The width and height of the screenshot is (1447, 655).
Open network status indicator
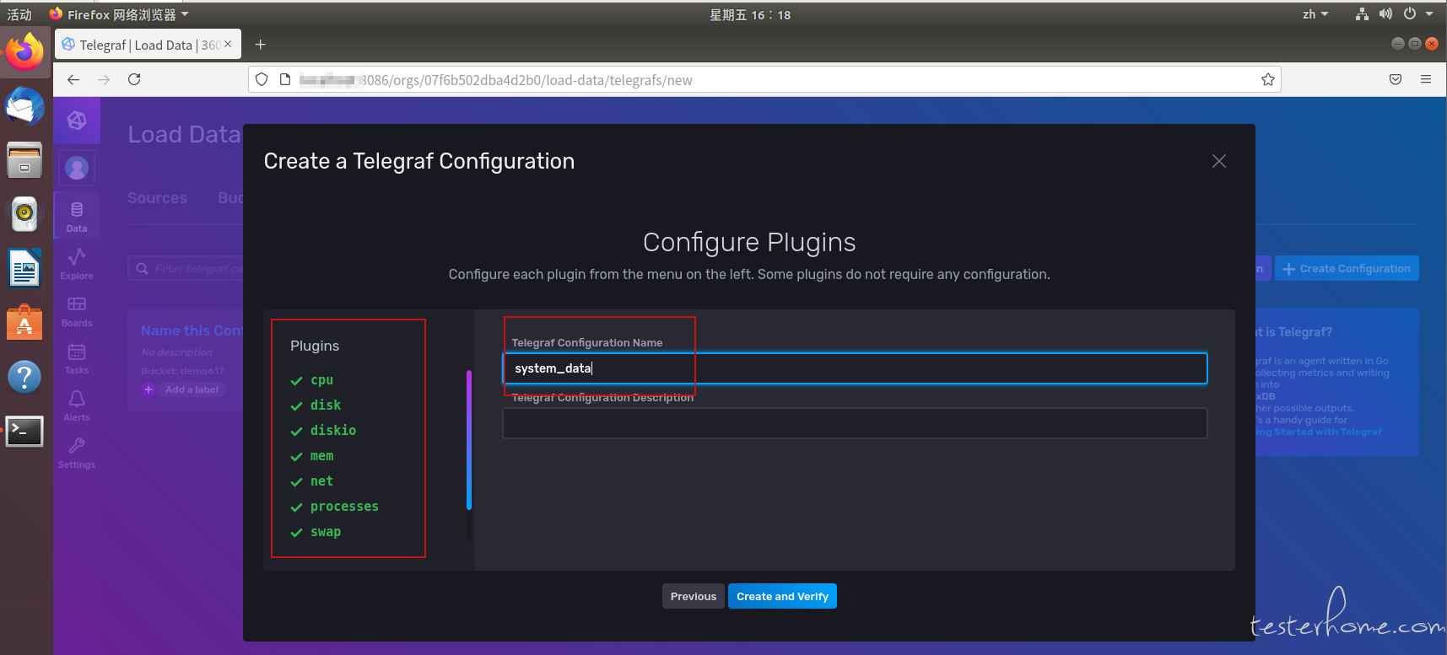coord(1362,13)
